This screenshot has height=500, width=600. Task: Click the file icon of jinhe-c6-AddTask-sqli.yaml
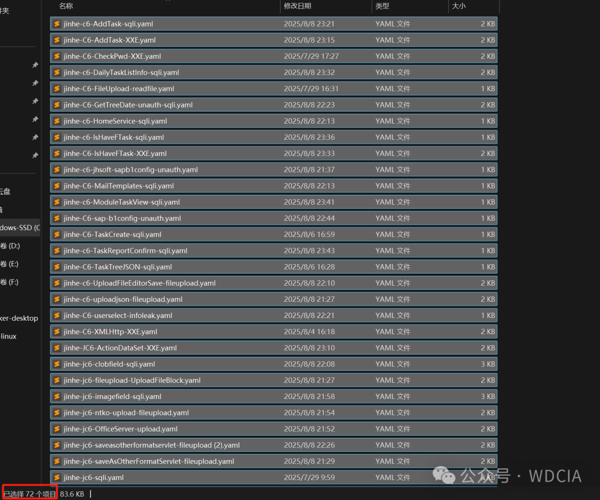pyautogui.click(x=57, y=24)
